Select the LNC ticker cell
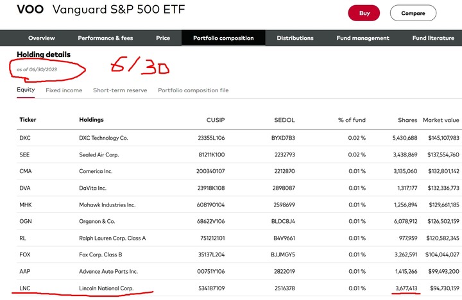Screen dimensions: 462x300 click(x=25, y=288)
